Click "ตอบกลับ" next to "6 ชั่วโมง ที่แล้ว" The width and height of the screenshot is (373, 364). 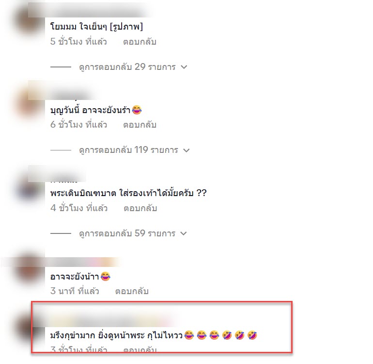click(140, 125)
